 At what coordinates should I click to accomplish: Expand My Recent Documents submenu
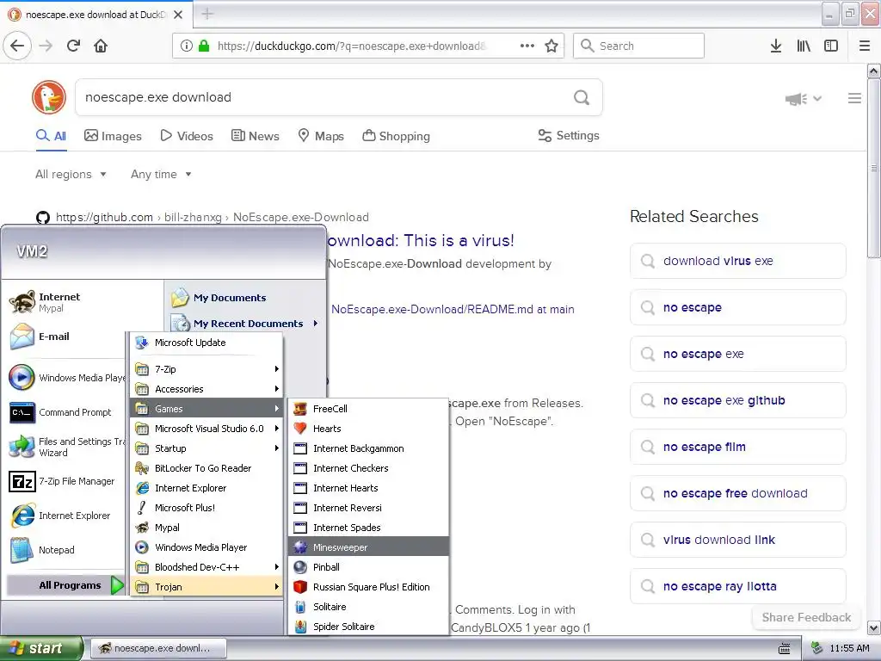pyautogui.click(x=245, y=324)
